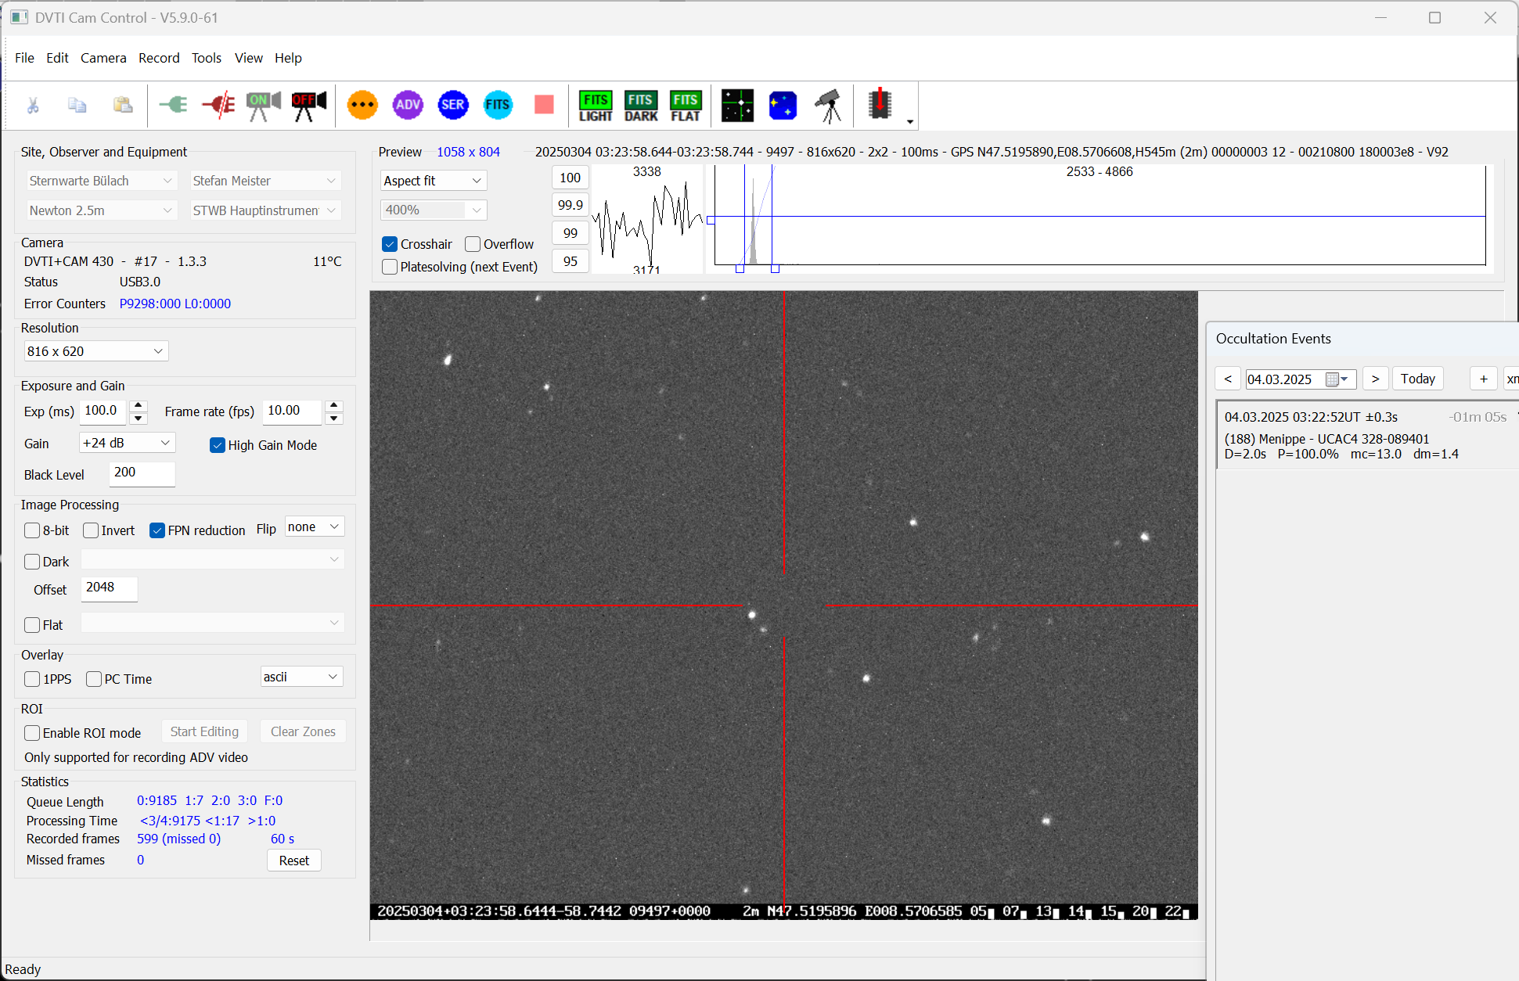The image size is (1519, 981).
Task: Enable the Invert checkbox
Action: click(91, 530)
